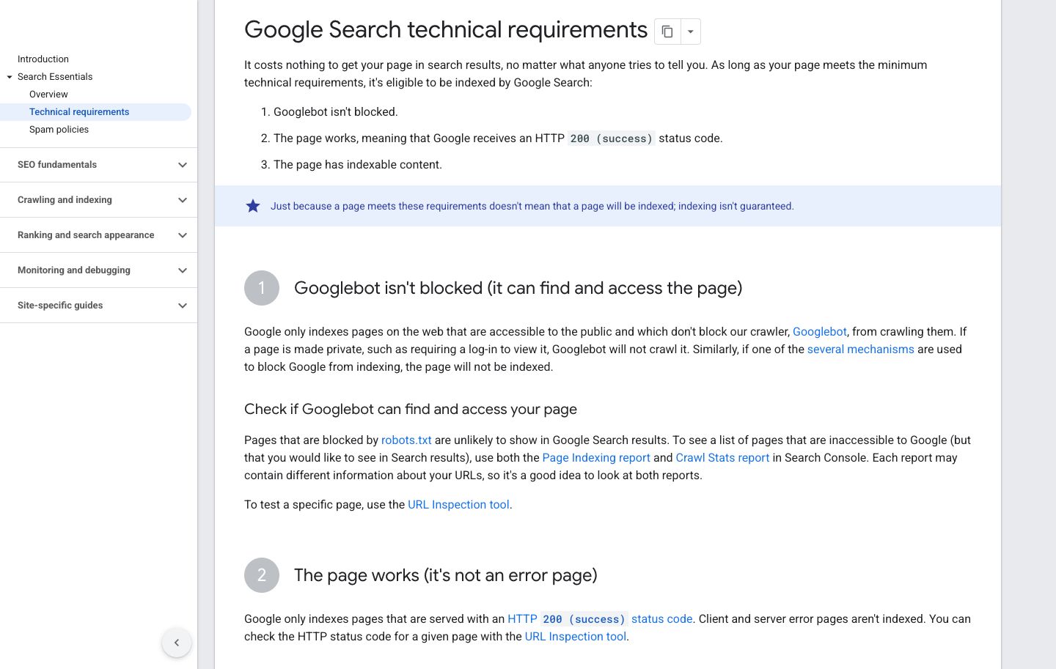Click 'Check if Googlebot can find and access your page'
This screenshot has height=669, width=1056.
click(411, 410)
